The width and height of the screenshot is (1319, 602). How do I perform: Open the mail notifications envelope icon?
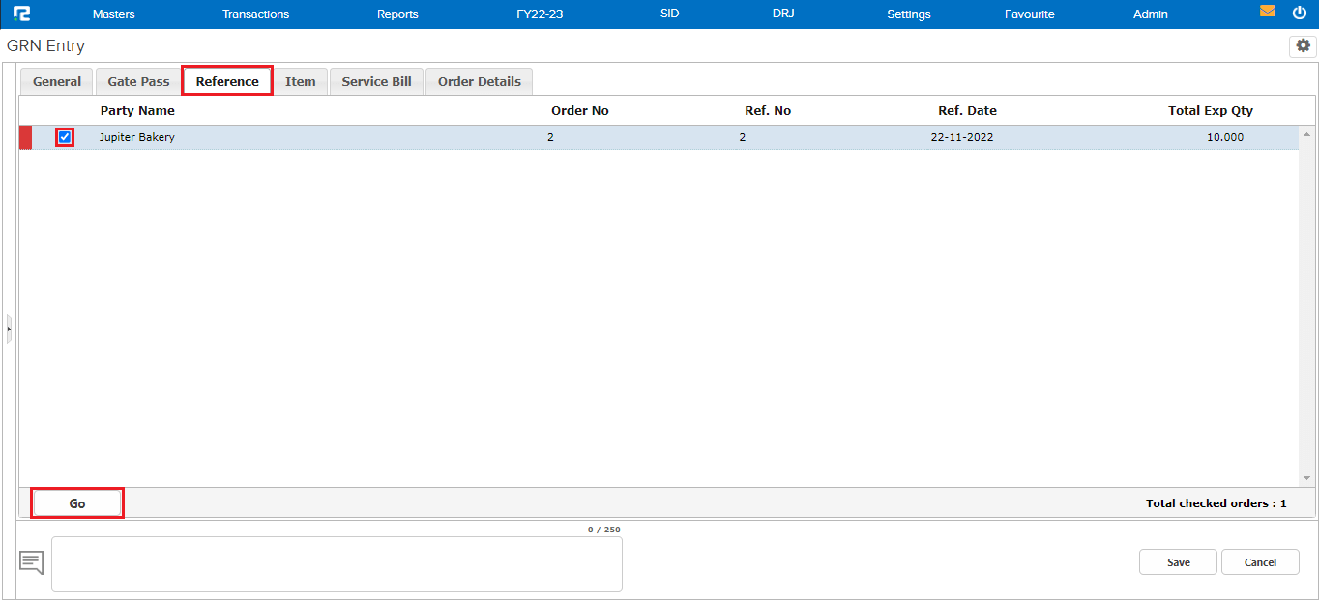[1268, 12]
